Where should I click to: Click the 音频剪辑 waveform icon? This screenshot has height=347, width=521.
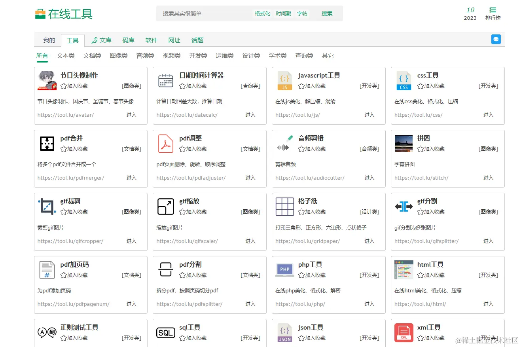(285, 143)
